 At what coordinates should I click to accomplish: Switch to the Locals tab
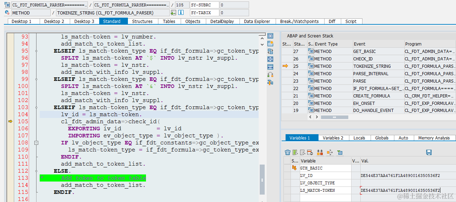click(359, 138)
